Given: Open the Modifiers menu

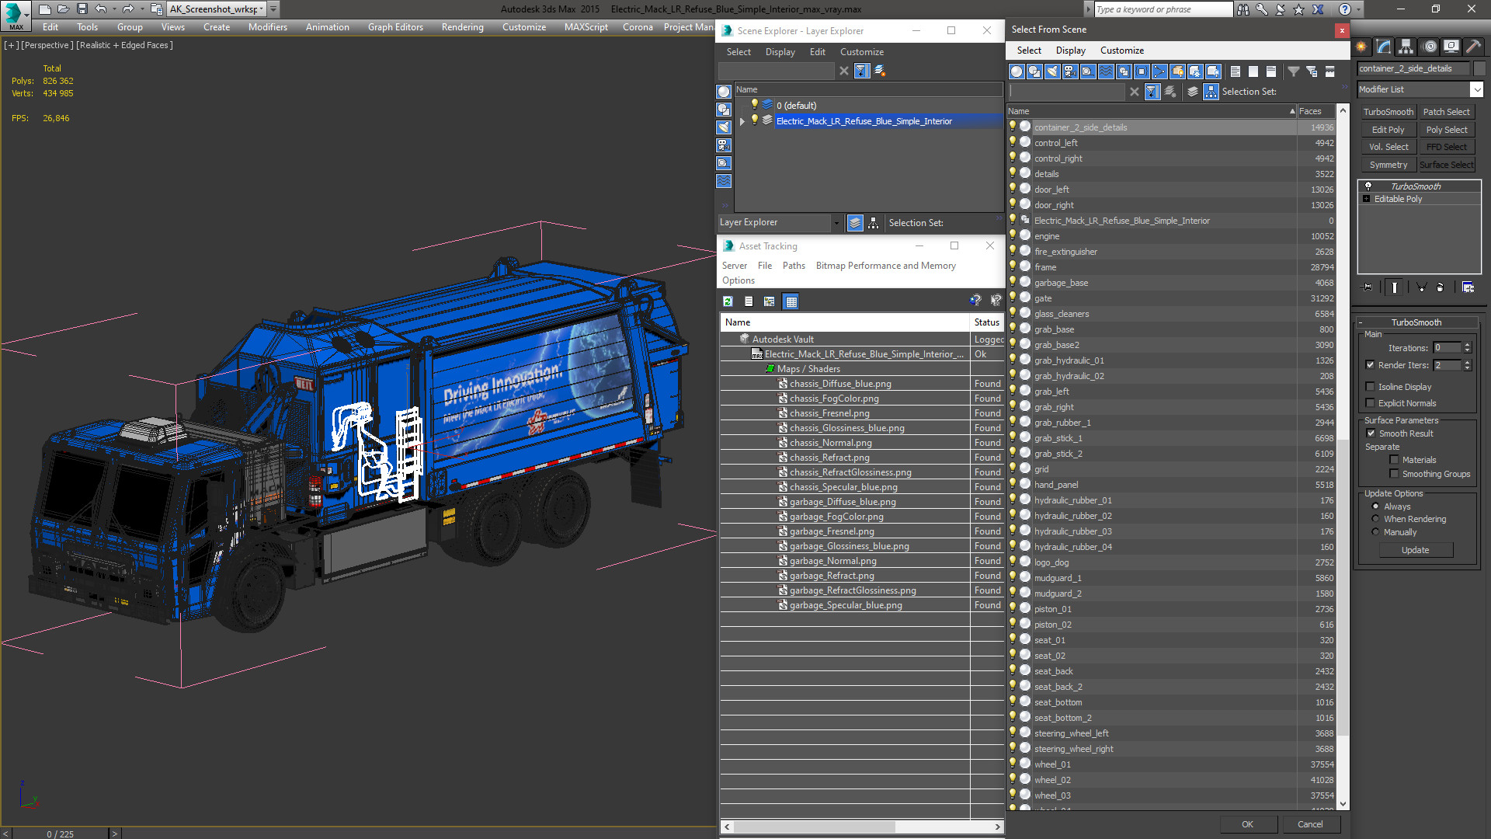Looking at the screenshot, I should point(267,27).
